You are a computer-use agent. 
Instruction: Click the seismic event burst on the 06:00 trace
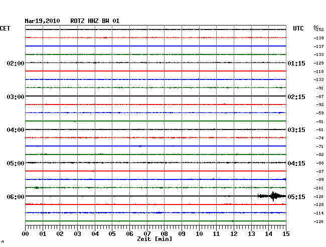click(x=272, y=196)
